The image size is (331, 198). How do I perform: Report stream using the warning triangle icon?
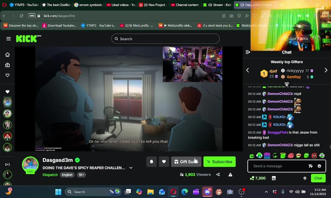[x=230, y=174]
